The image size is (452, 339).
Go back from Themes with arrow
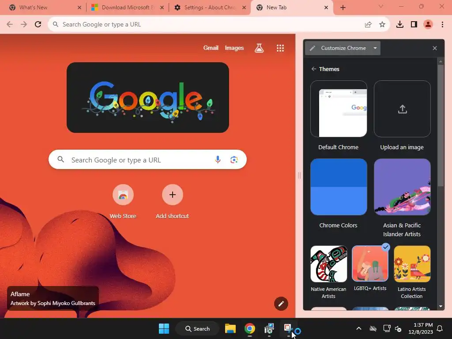314,69
